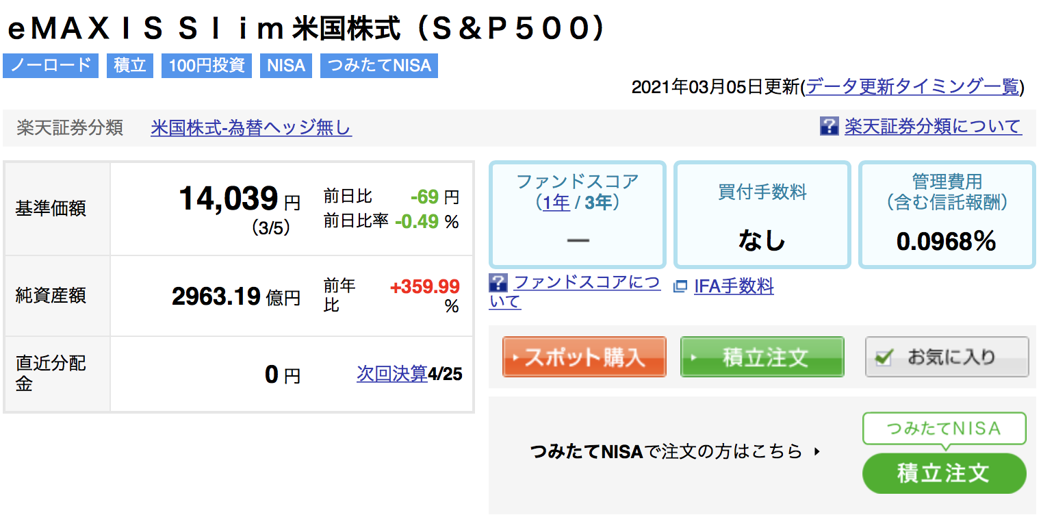This screenshot has height=515, width=1054.
Task: Click the ノーロード tag
Action: coord(51,66)
